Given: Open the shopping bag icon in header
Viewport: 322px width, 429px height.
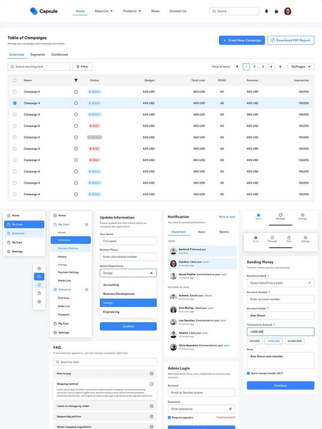Looking at the screenshot, I should (x=276, y=11).
